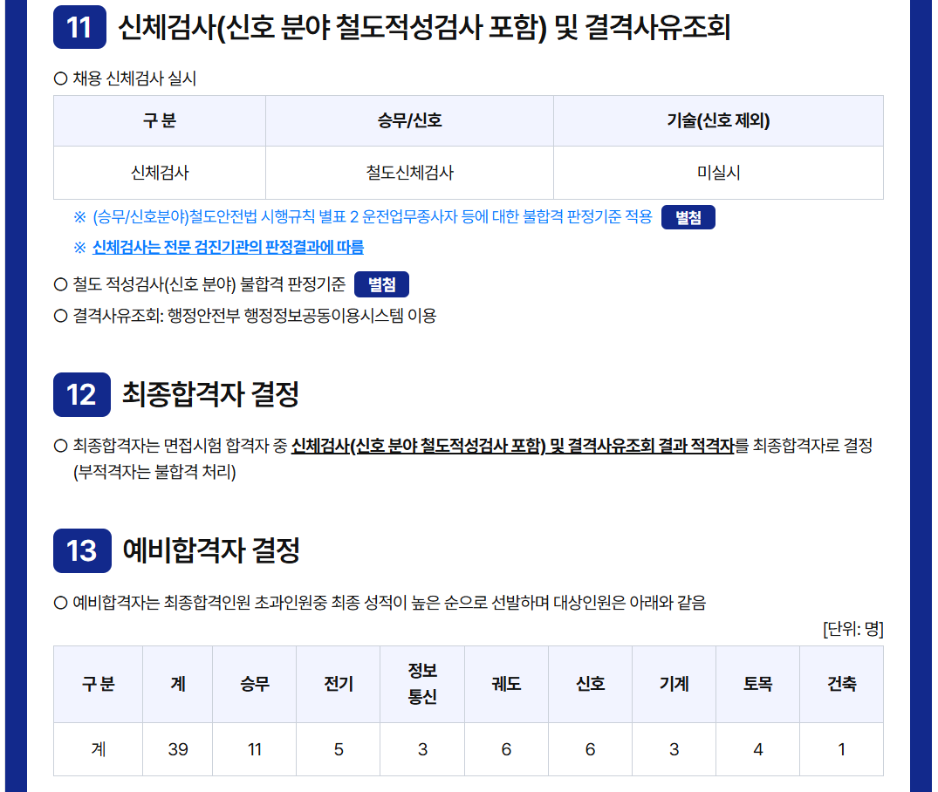Open the link 신체검사는 전문 검진기관의 판정결과에 따름
This screenshot has height=792, width=938.
coord(228,247)
